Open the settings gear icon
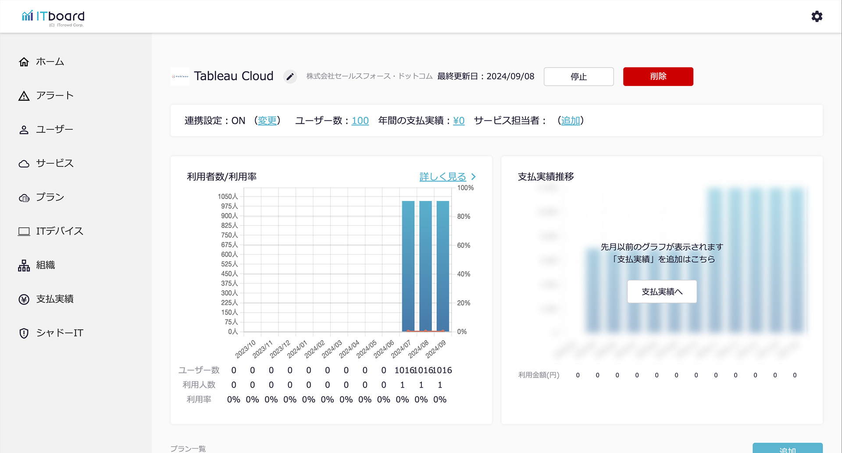The image size is (842, 453). coord(817,17)
